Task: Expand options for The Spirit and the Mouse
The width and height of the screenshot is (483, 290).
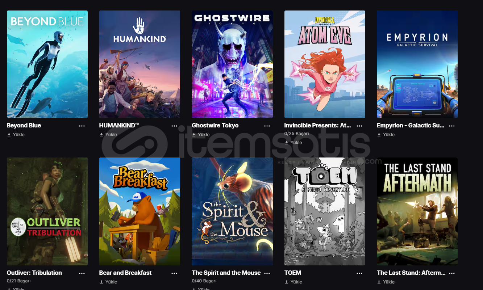Action: coord(267,273)
